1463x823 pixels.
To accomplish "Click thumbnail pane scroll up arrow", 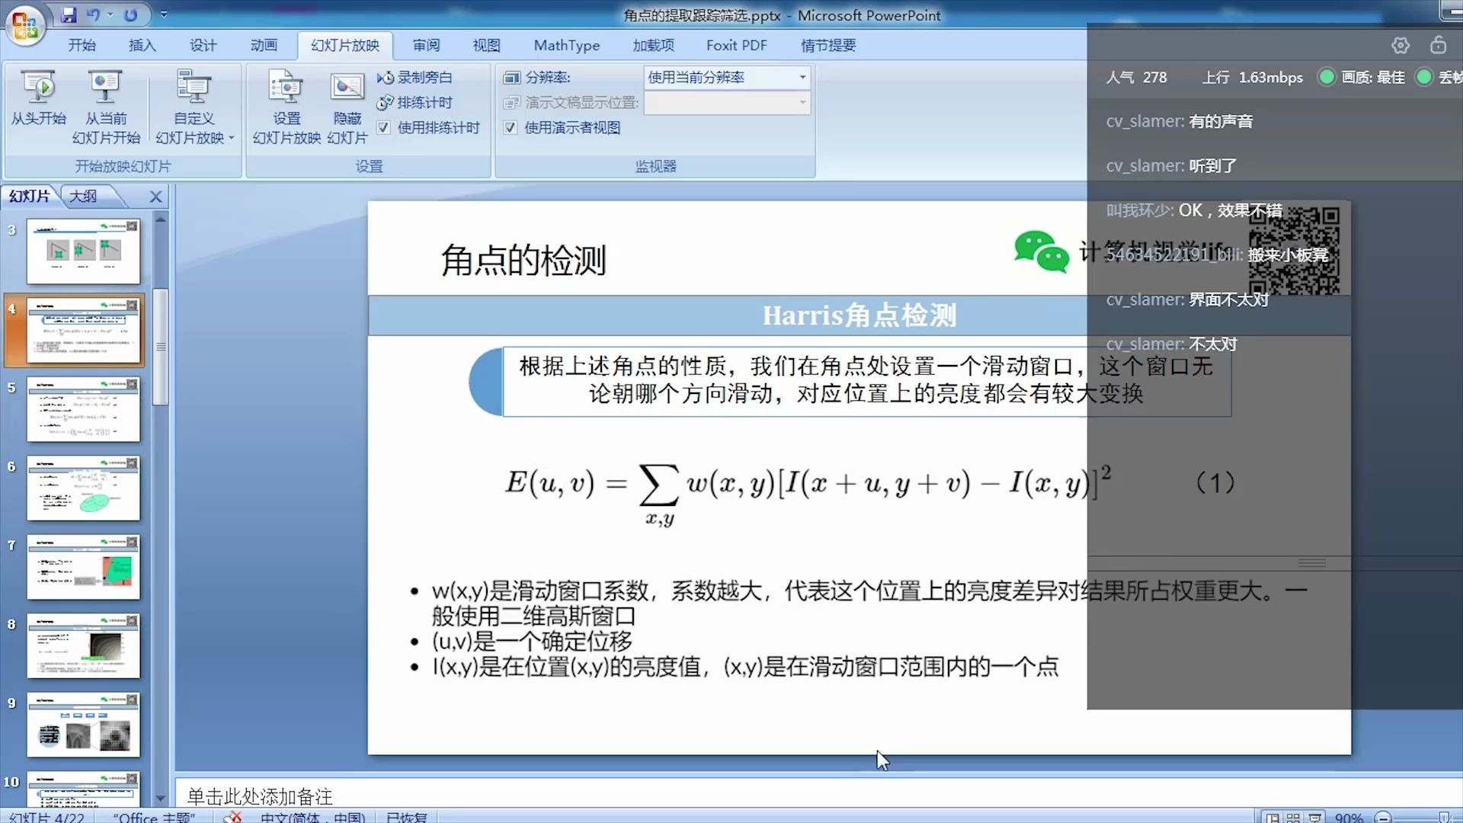I will 160,219.
